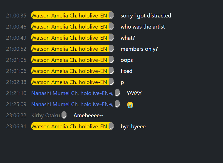Click Watson Amelia name on "oops" message
Image resolution: width=223 pixels, height=163 pixels.
(69, 60)
